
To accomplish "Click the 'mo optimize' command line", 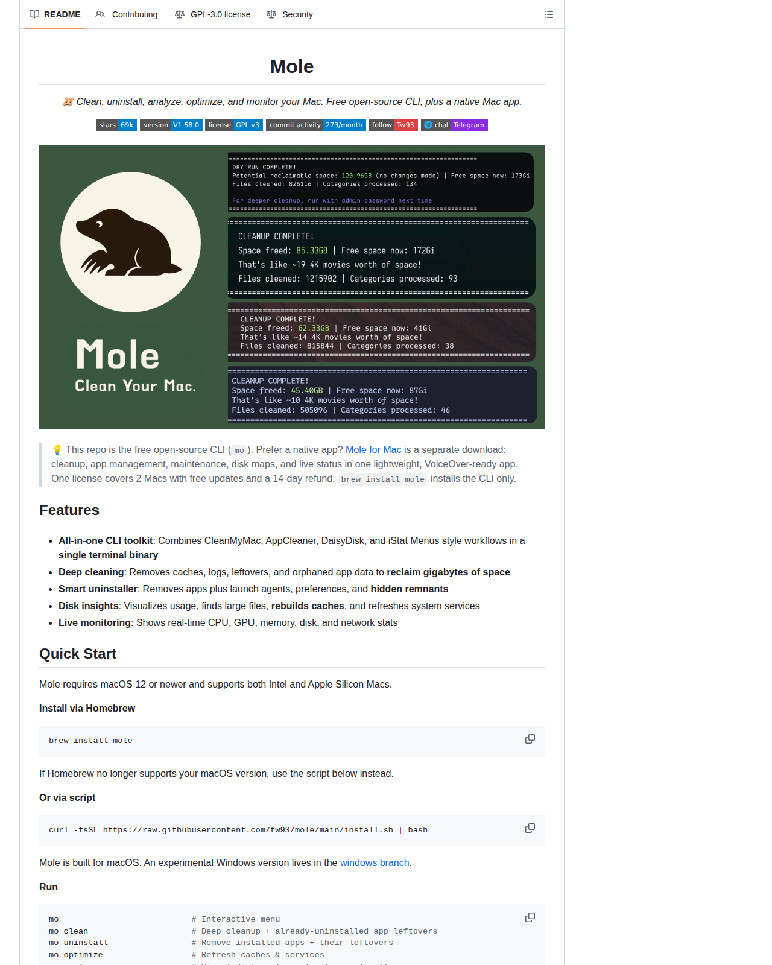I will click(x=76, y=955).
